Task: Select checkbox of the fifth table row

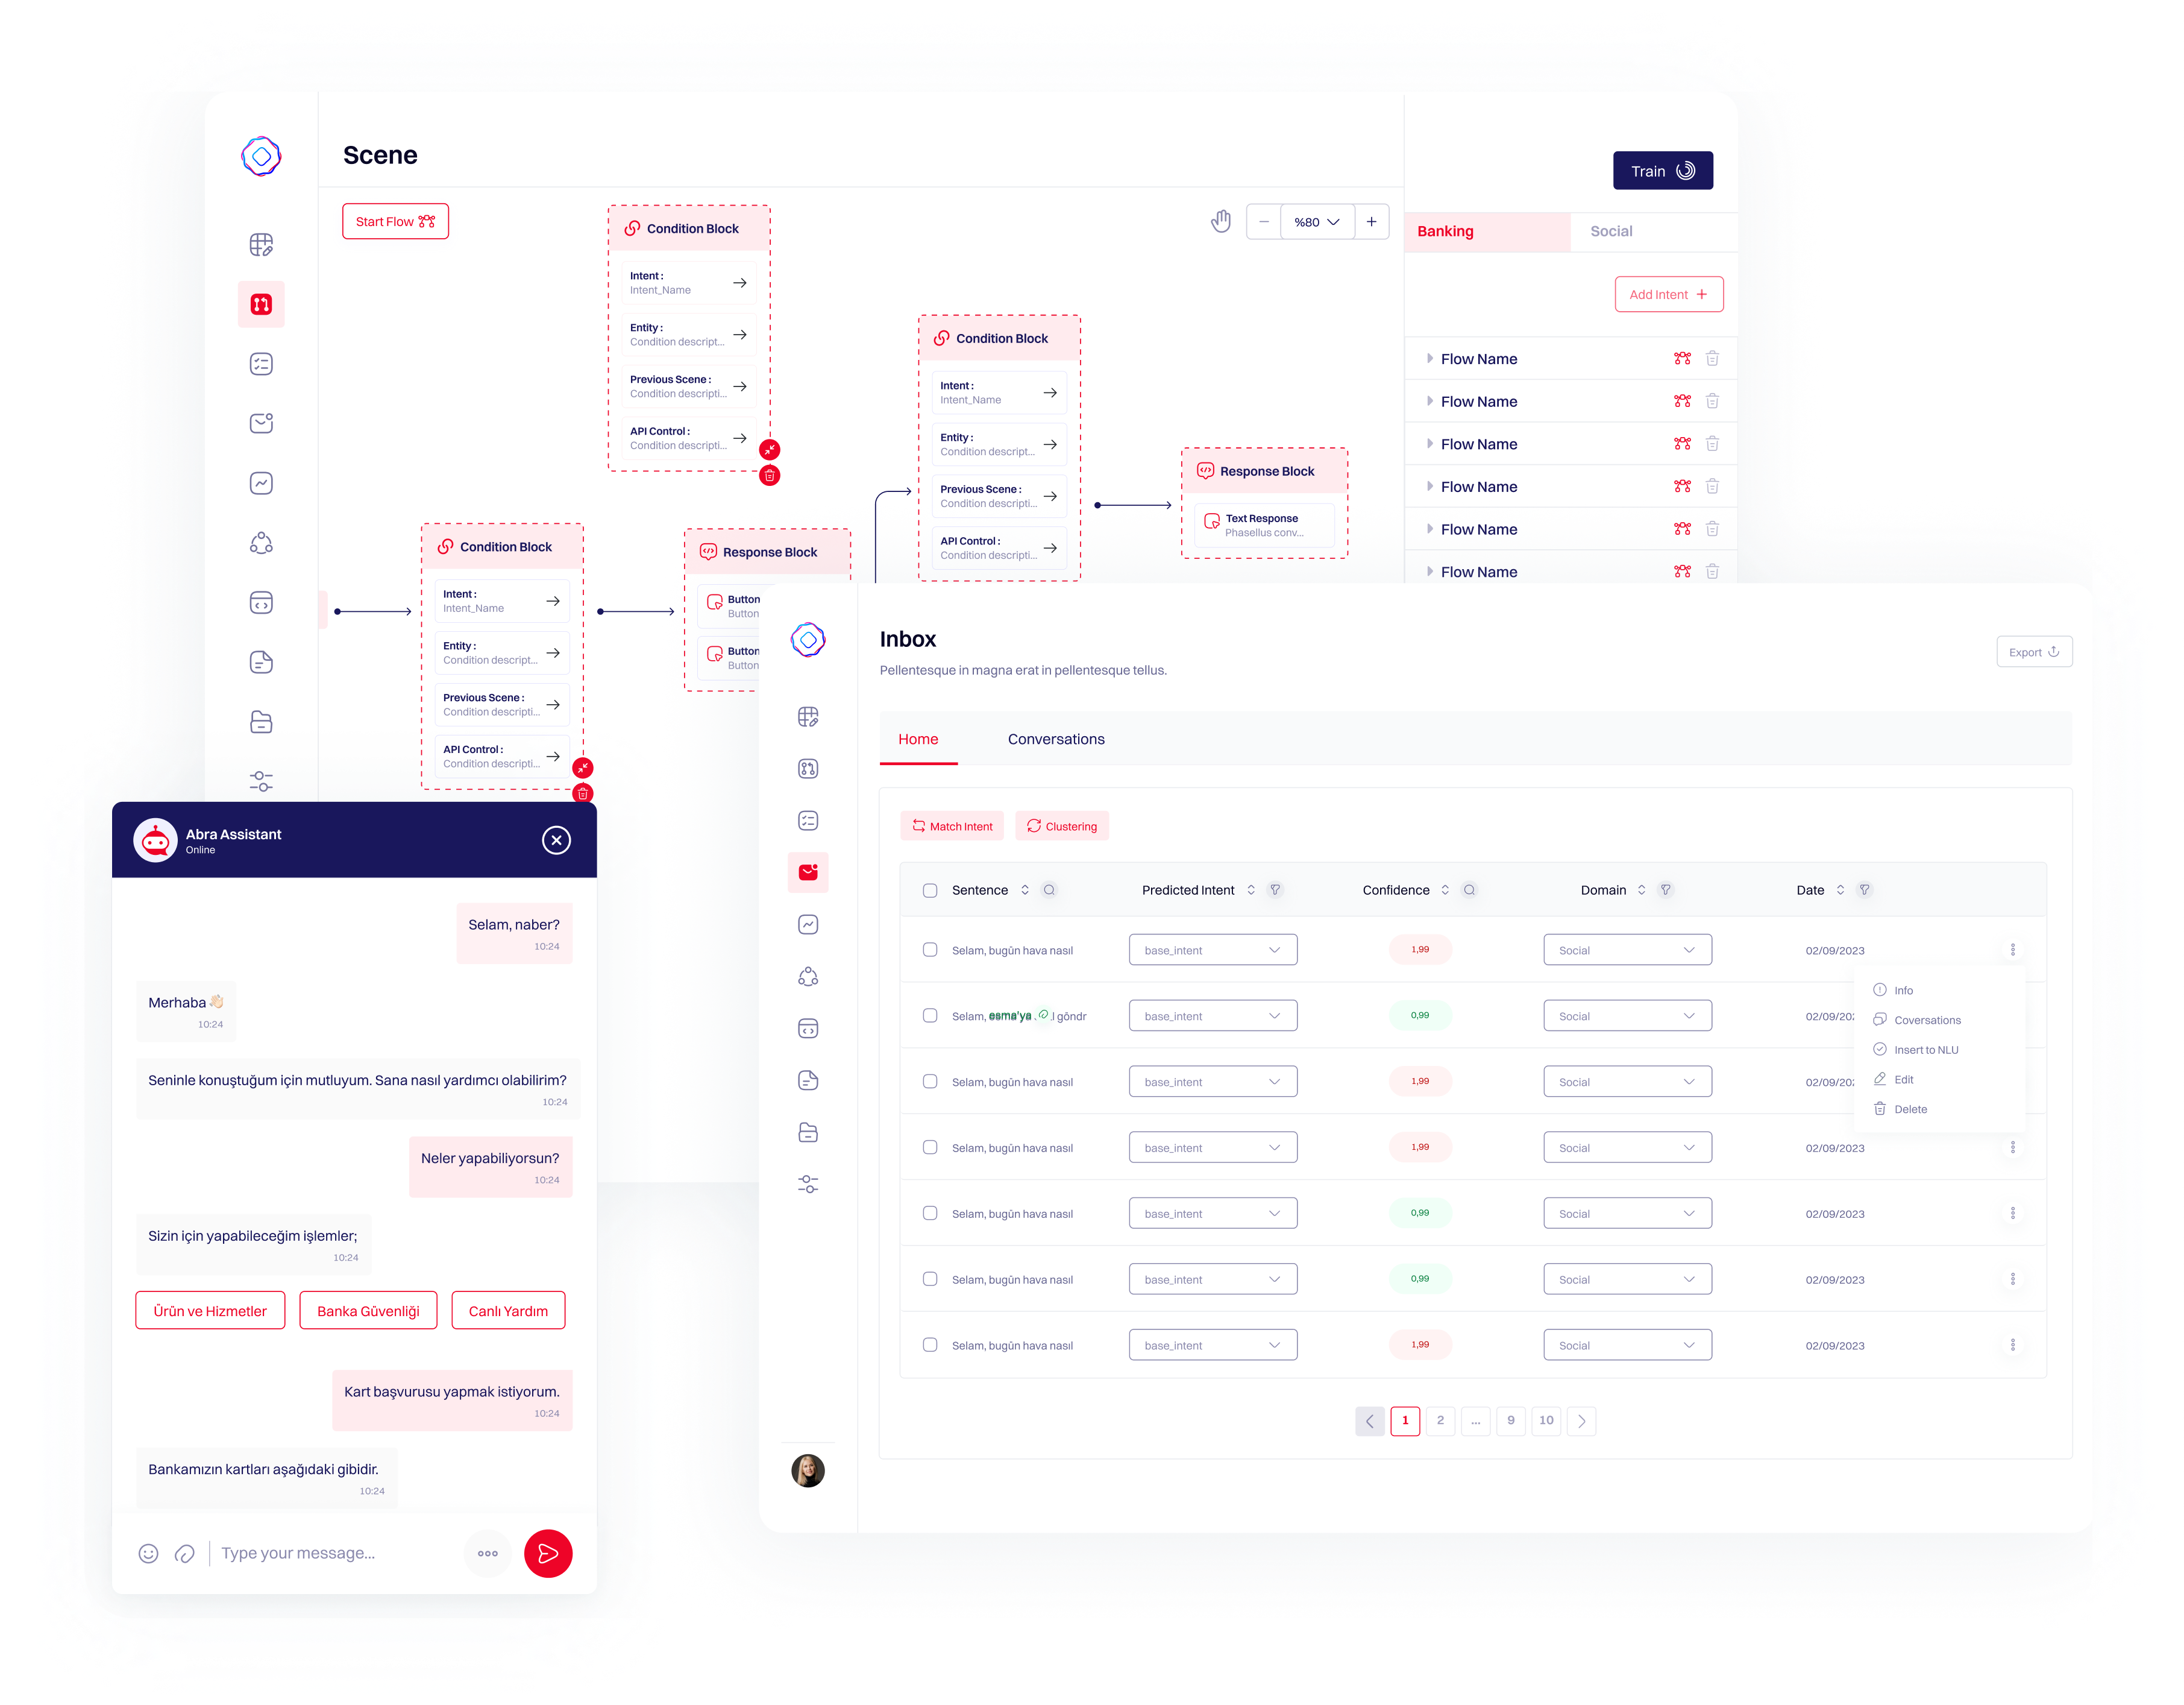Action: click(930, 1212)
